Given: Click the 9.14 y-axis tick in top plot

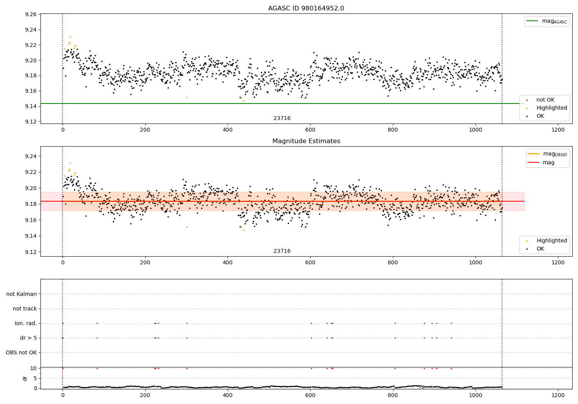Looking at the screenshot, I should (x=31, y=106).
